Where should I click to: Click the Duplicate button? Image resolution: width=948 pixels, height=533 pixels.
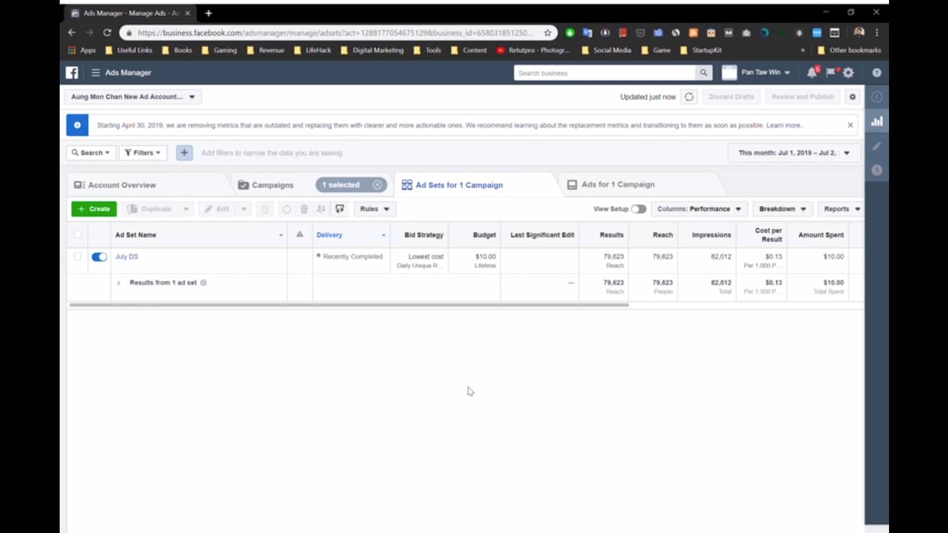click(150, 209)
